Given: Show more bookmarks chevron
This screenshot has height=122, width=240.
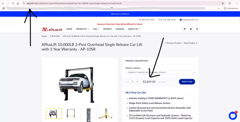Looking at the screenshot, I should (219, 9).
